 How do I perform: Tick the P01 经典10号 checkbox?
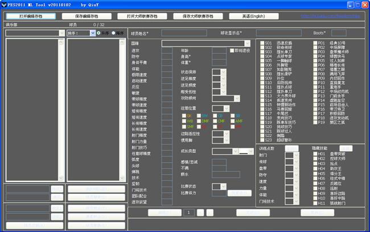[315, 43]
